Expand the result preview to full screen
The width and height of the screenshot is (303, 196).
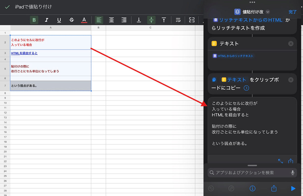[281, 161]
